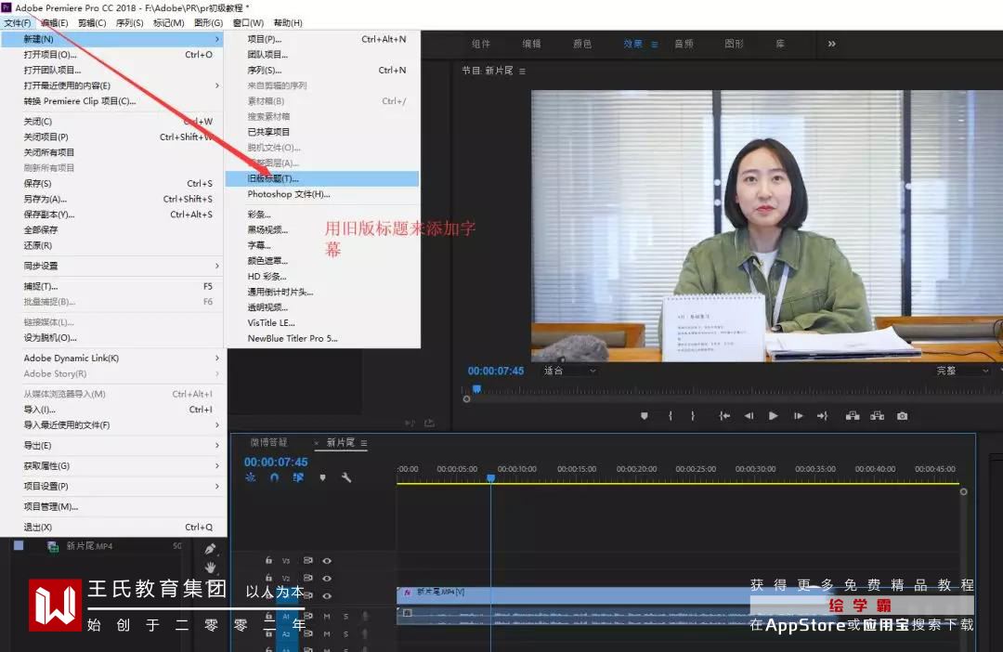The image size is (1003, 652).
Task: Open the 效果 workspace menu icon
Action: coord(655,45)
